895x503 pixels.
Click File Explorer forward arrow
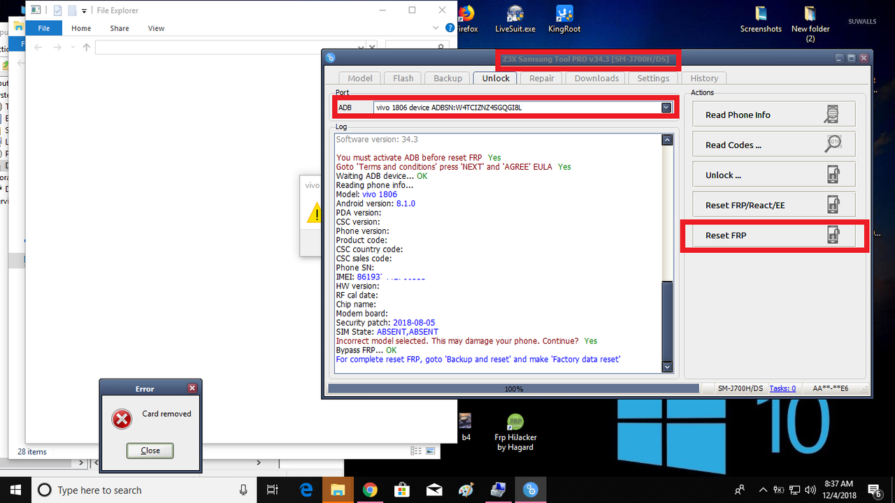(x=58, y=47)
